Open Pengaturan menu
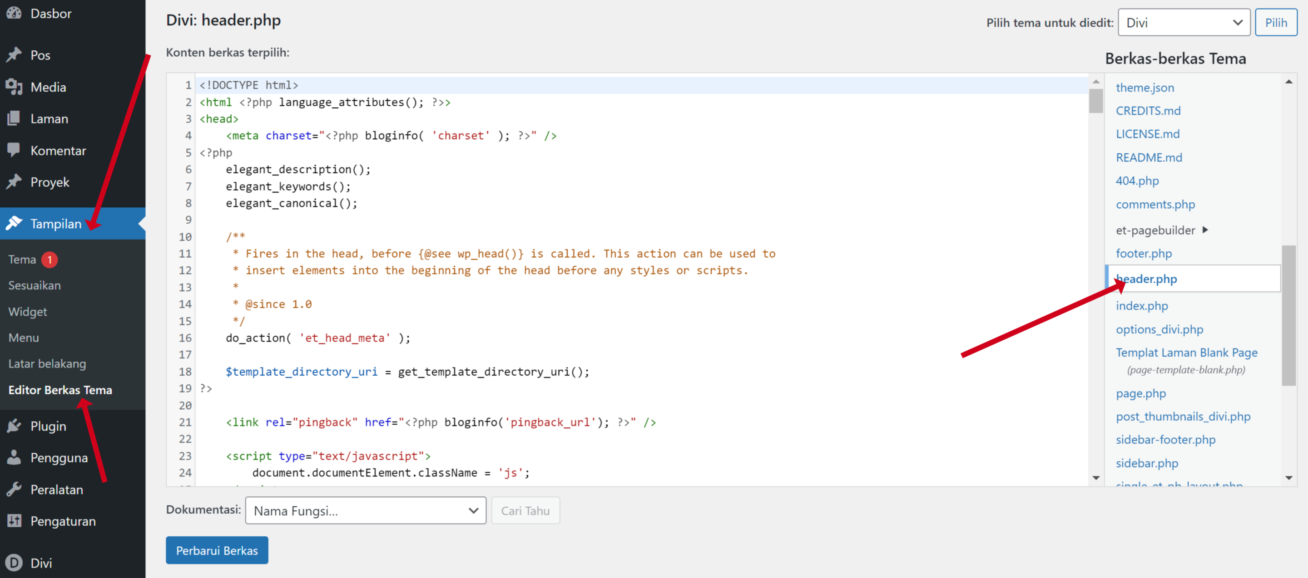The image size is (1308, 578). (73, 521)
